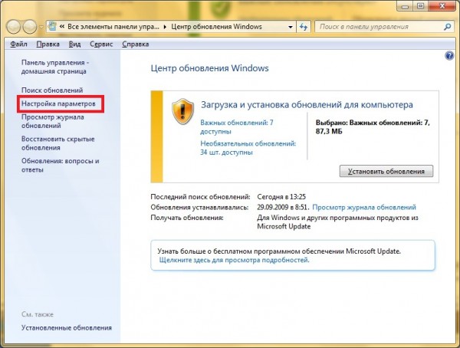Click Восстановить скрытые обновления link
460x348 pixels.
point(58,143)
